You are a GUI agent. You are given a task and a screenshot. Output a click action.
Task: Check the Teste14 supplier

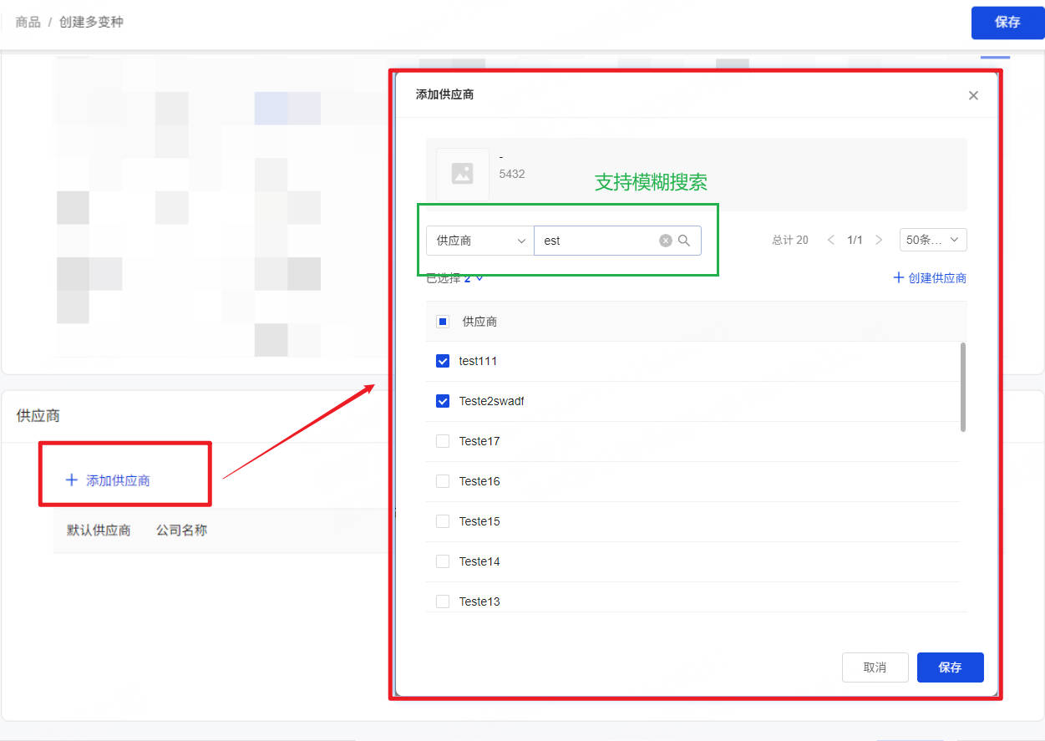[x=443, y=561]
